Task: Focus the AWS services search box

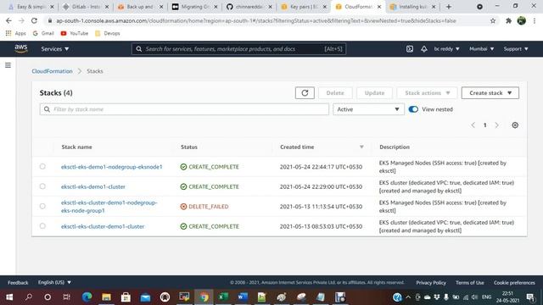Action: [x=238, y=49]
